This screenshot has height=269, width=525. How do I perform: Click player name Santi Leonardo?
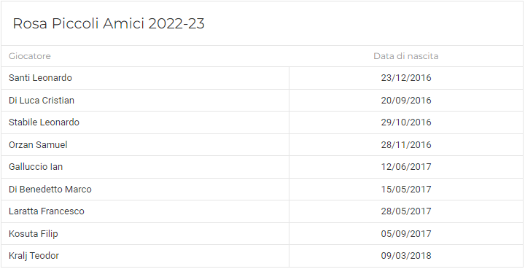40,77
